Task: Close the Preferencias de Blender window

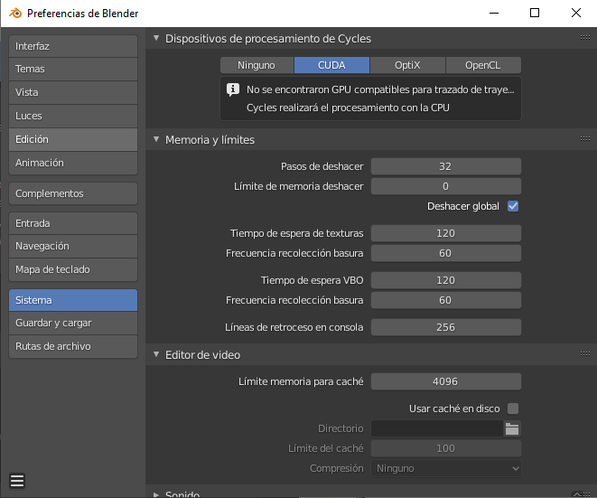Action: coord(576,13)
